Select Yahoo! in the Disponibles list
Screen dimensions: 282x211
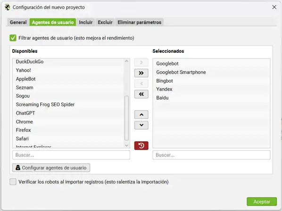(68, 70)
